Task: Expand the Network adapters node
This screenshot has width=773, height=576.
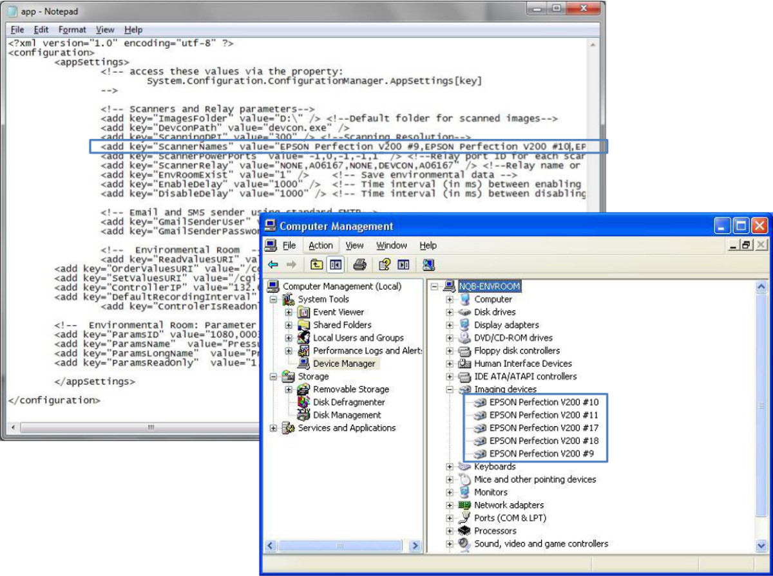Action: coord(450,505)
